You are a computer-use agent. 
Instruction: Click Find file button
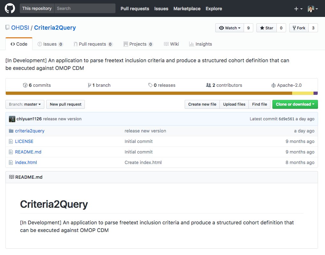point(260,104)
